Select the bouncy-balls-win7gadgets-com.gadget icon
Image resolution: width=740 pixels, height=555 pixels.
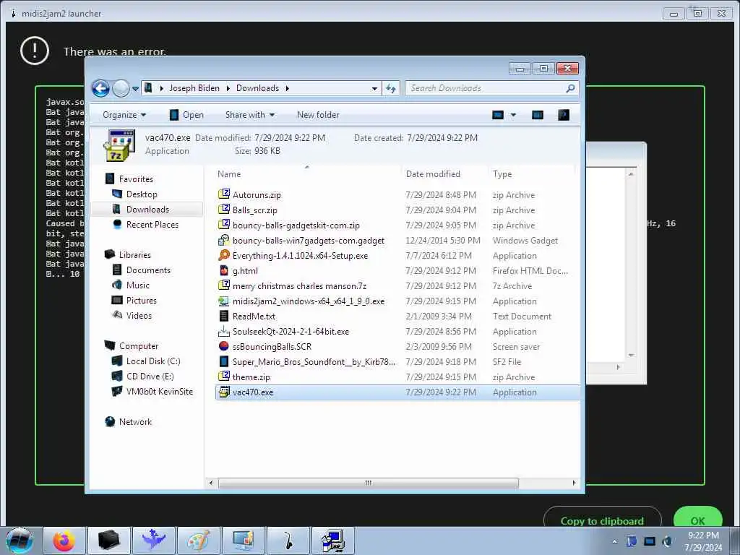coord(224,240)
